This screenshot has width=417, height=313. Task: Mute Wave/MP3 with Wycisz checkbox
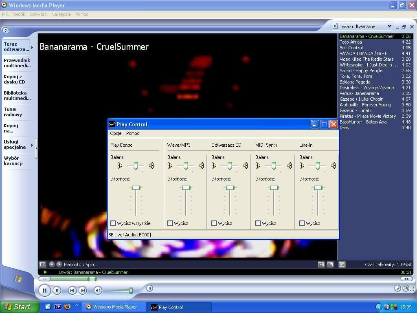[170, 223]
